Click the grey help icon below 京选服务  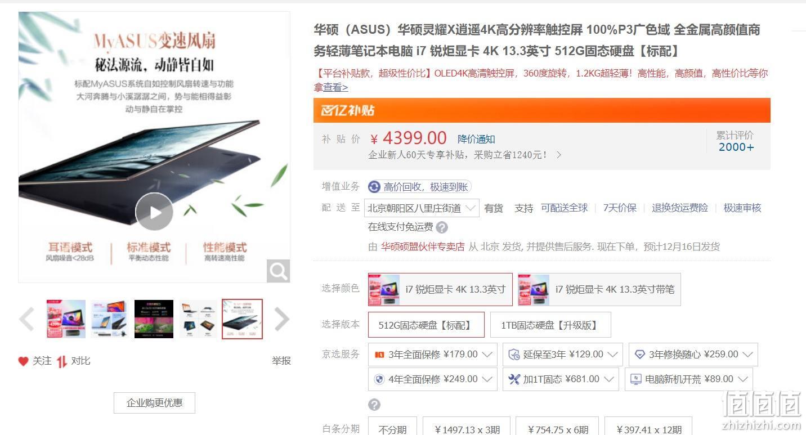[374, 405]
